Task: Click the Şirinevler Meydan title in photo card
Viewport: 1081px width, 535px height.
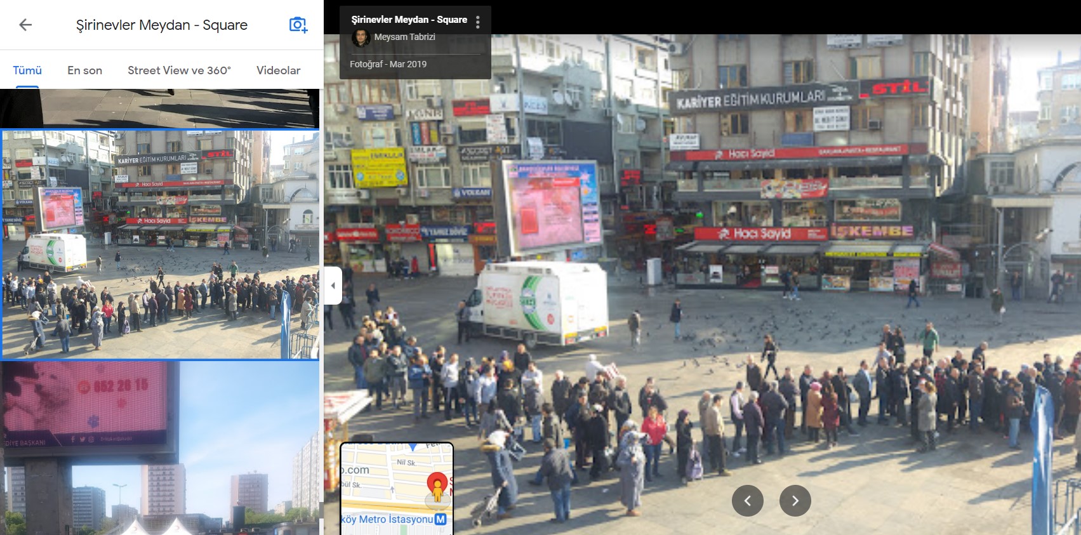Action: 409,20
